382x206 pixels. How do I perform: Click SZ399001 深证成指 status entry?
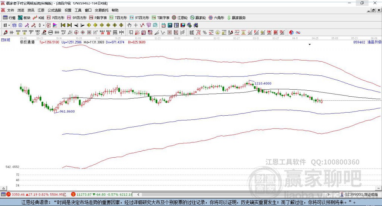[359, 194]
